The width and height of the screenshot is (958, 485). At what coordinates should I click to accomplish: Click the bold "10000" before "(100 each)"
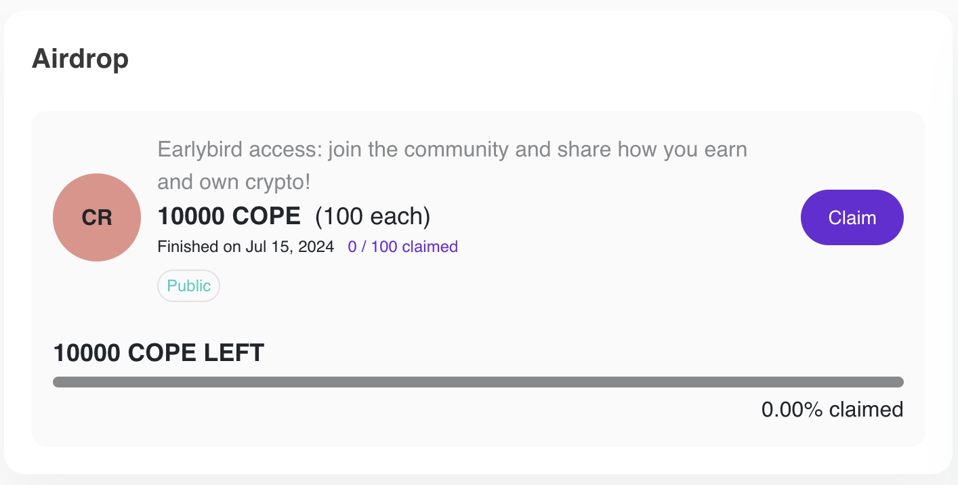[x=191, y=216]
